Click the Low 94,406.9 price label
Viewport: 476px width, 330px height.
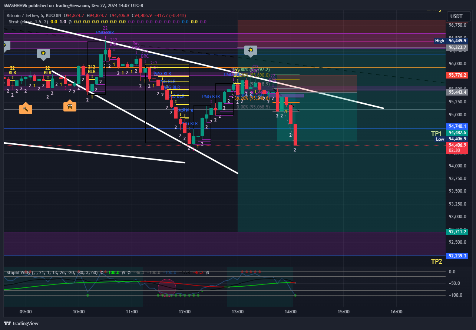point(451,139)
